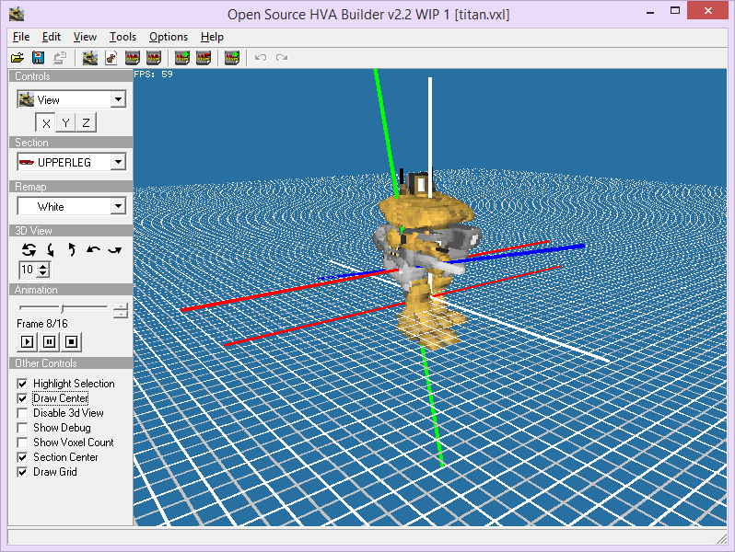This screenshot has height=552, width=735.
Task: Play the animation
Action: [28, 342]
